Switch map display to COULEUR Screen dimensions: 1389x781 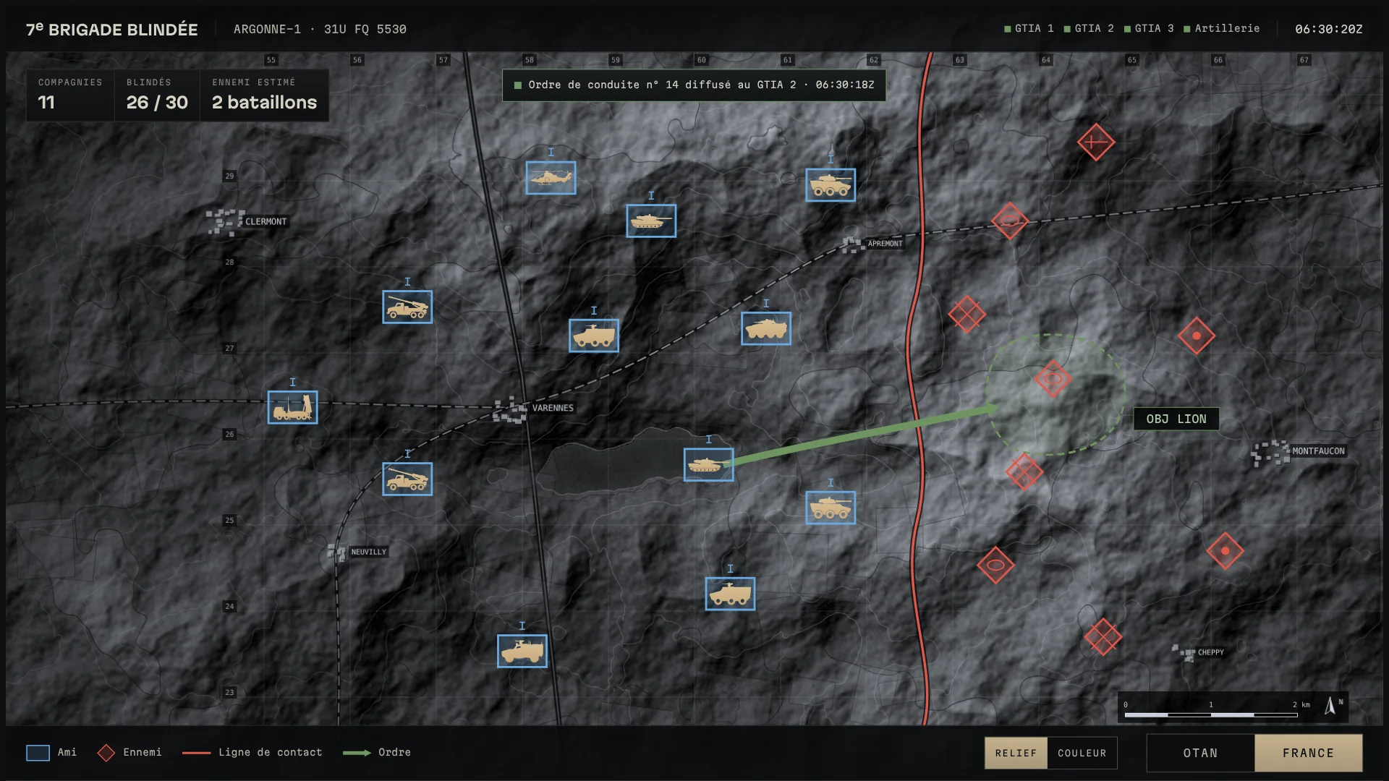[1082, 753]
